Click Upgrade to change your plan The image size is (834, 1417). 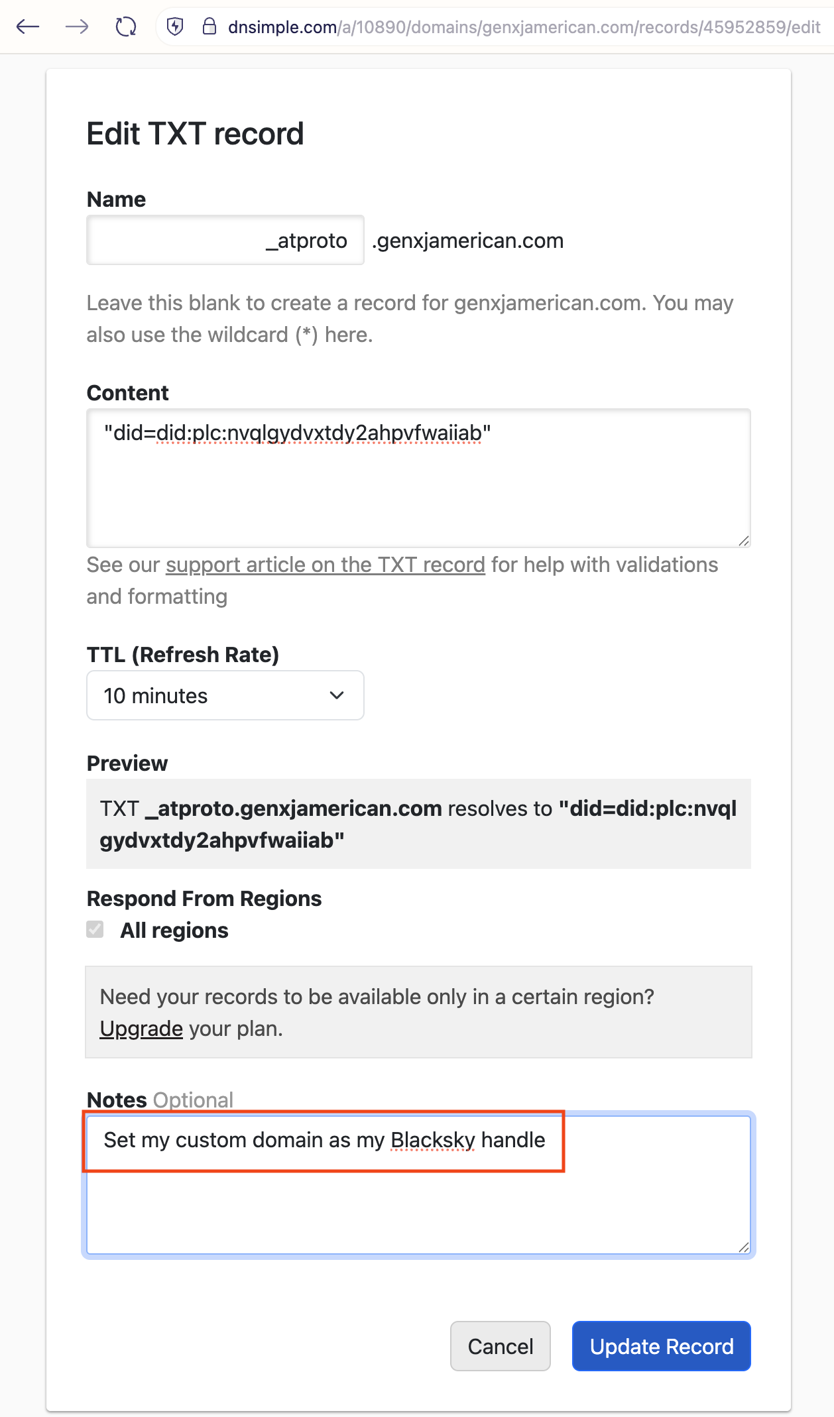[x=141, y=1029]
